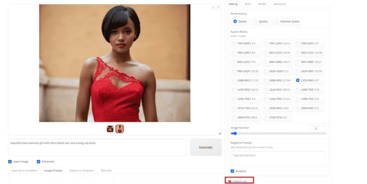
Task: Open the Upscale or Variation tab
Action: click(24, 170)
